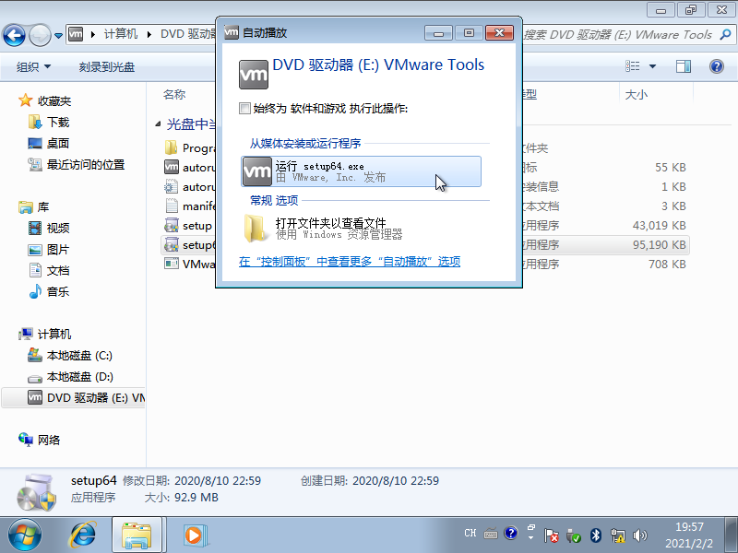Click the language bar help icon in tray

point(511,534)
